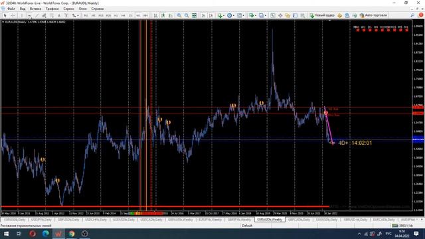Open MetaEditor yellow diamond icon
Screen dimensions: 425x239
(x=339, y=15)
